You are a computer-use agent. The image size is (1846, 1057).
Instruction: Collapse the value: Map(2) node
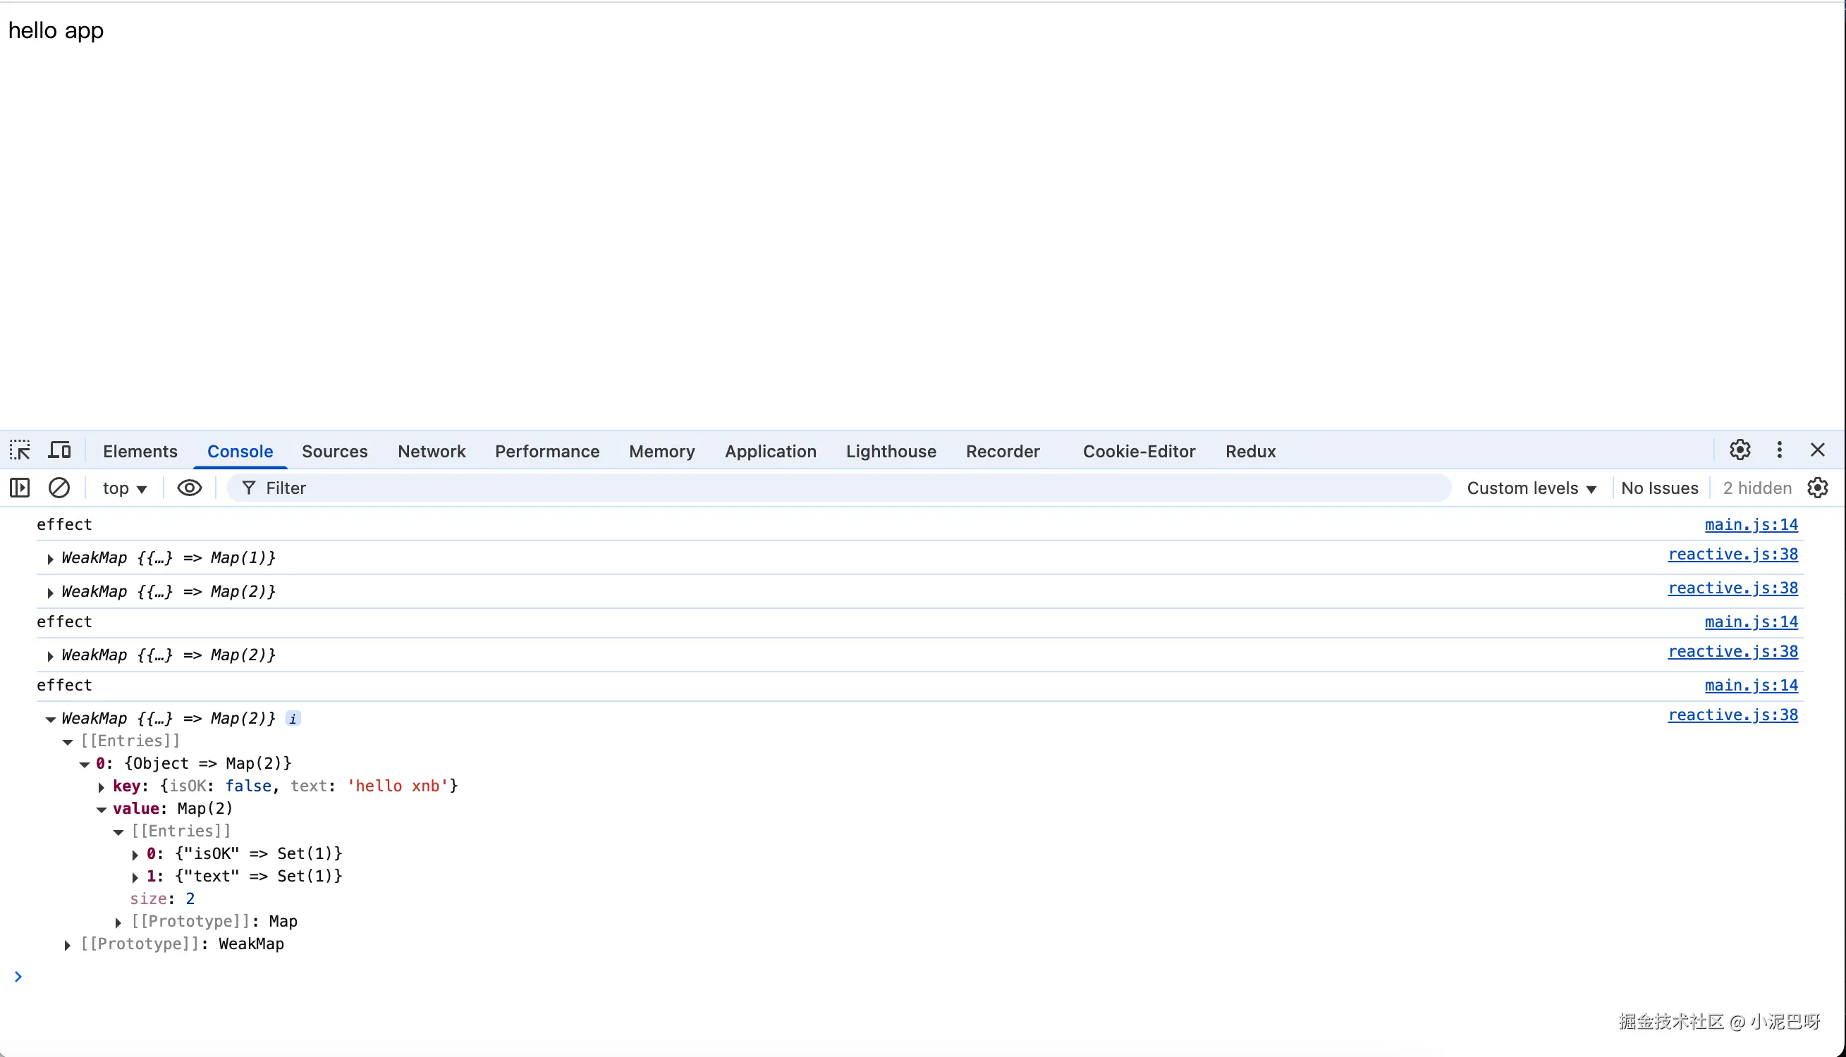coord(102,809)
